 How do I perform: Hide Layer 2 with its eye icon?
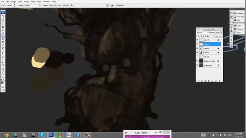pyautogui.click(x=197, y=53)
